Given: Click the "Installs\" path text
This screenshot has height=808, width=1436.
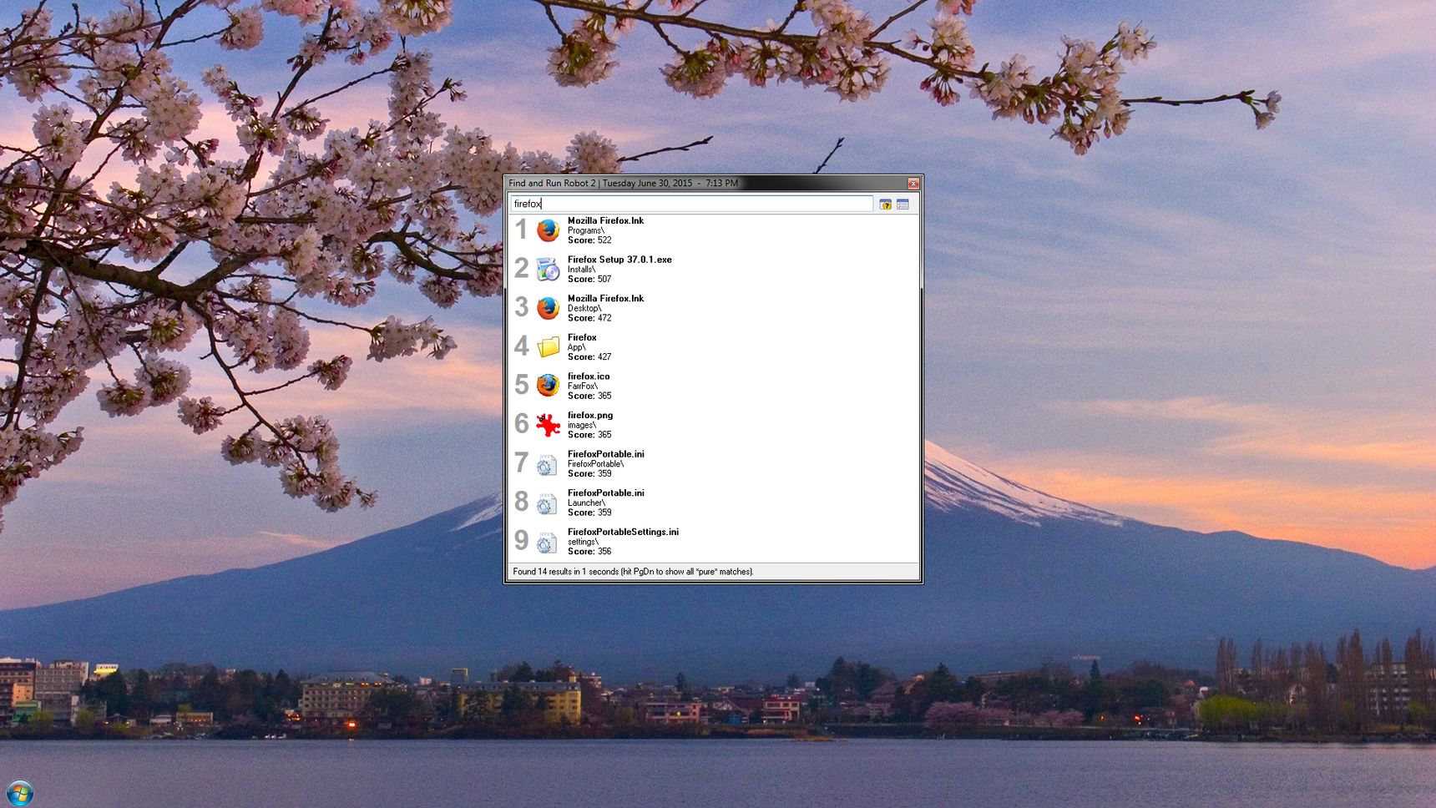Looking at the screenshot, I should pos(581,270).
